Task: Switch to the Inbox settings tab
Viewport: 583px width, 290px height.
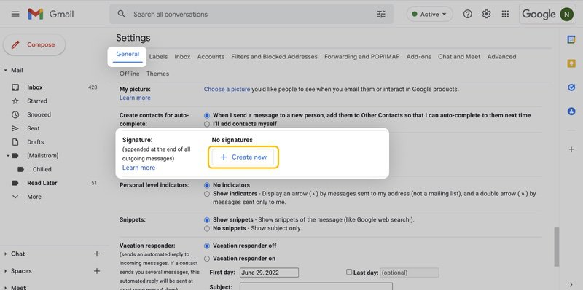Action: click(183, 57)
